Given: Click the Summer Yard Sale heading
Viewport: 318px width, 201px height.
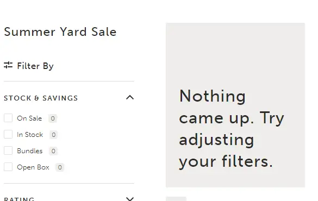Looking at the screenshot, I should (x=60, y=32).
